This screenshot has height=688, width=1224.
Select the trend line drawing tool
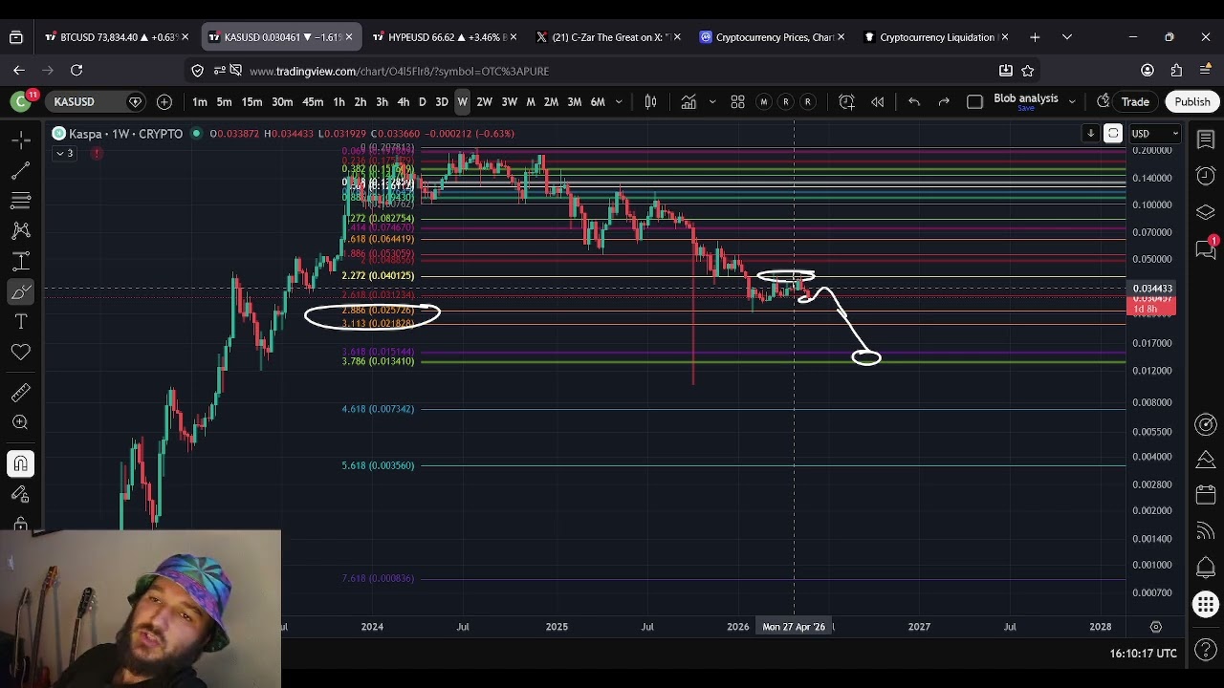pyautogui.click(x=20, y=171)
